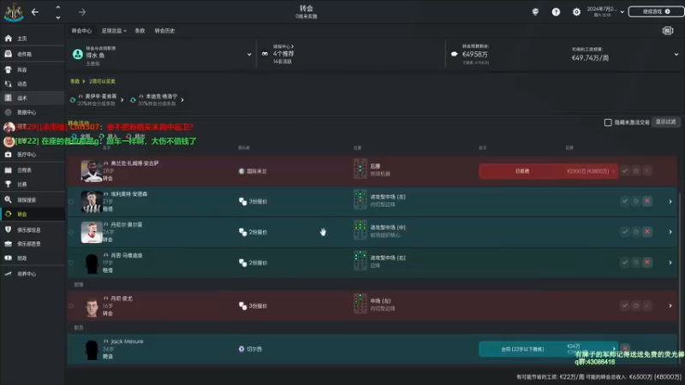Toggle the side panel icon below Continue button
The image size is (685, 385).
tap(668, 31)
